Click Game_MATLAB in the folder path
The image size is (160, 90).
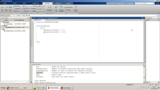[x=26, y=15]
